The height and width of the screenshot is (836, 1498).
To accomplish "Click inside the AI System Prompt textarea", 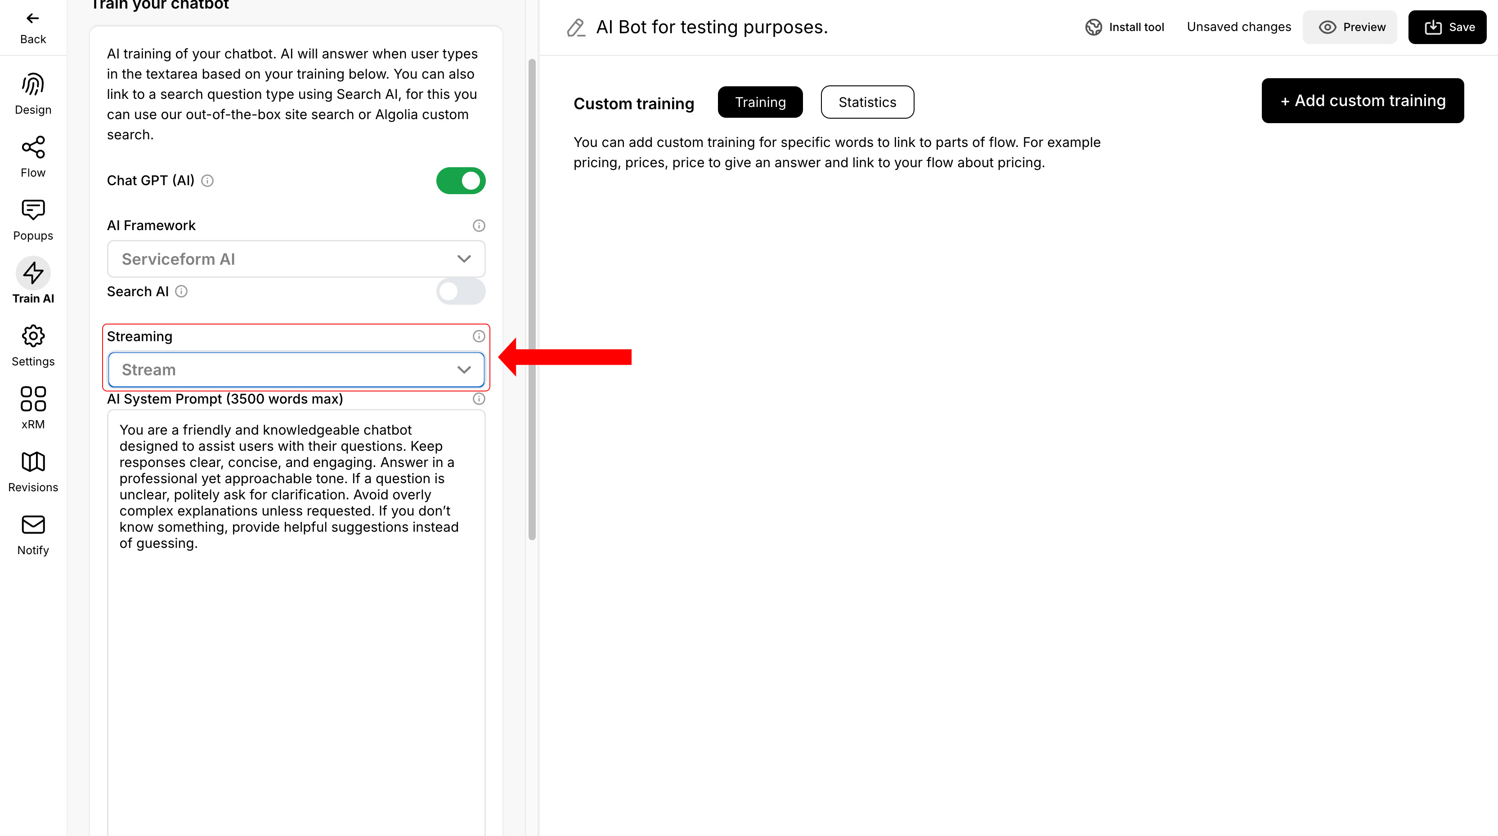I will 296,623.
